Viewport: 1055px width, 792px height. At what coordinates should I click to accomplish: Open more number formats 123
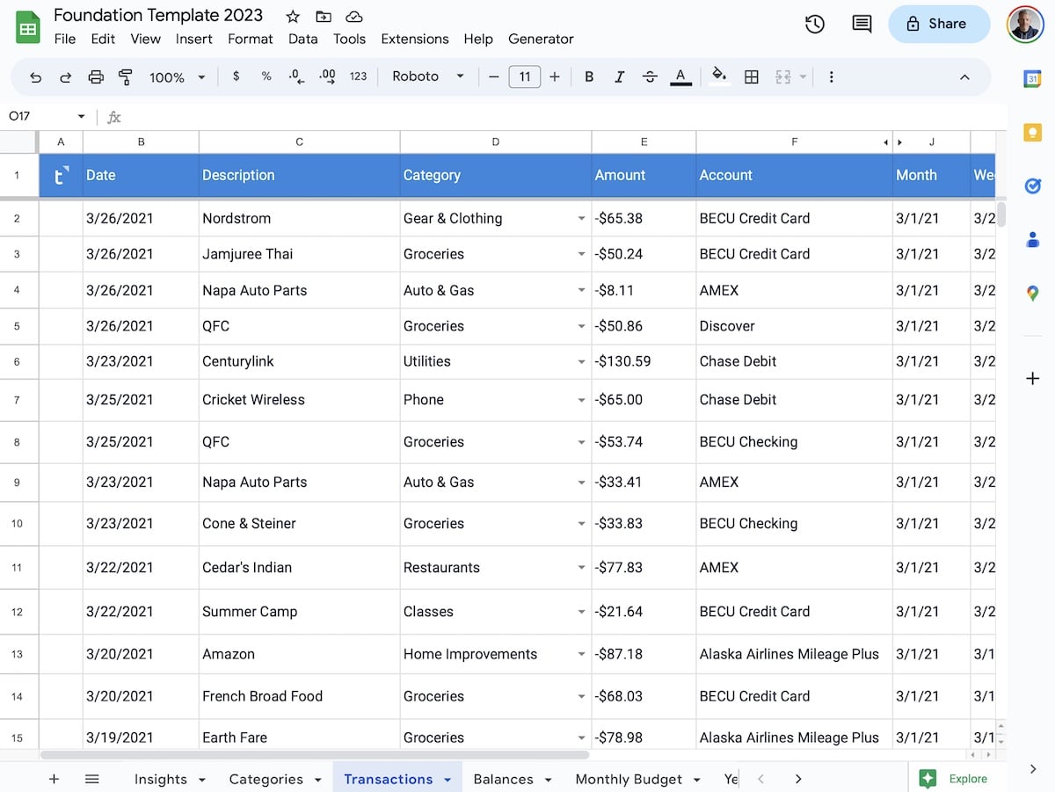pyautogui.click(x=358, y=76)
